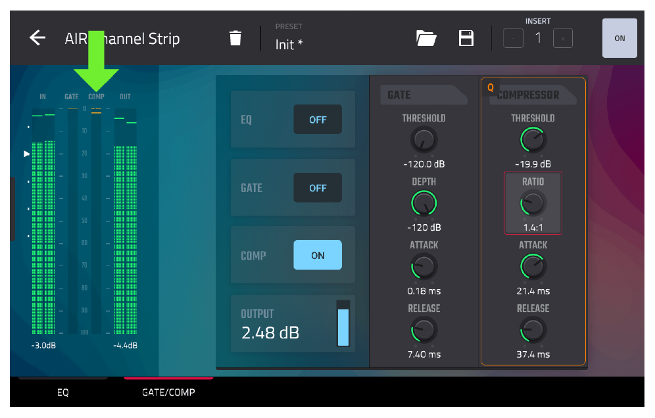Click the IN meter label
Viewport: 655px width, 418px height.
(43, 97)
